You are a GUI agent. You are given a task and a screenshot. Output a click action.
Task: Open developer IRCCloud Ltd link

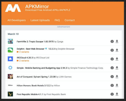[43, 58]
